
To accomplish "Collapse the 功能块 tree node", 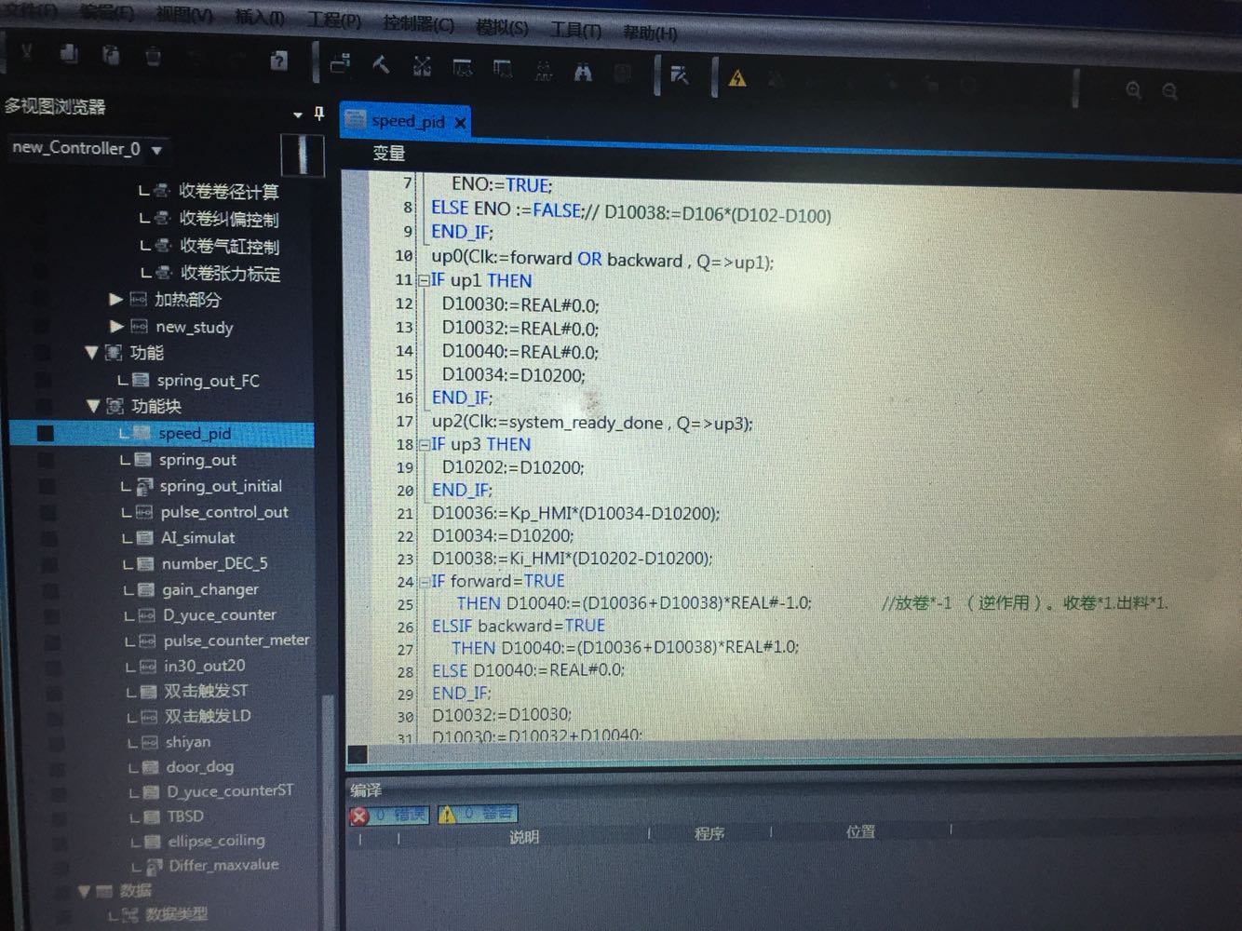I will point(94,406).
